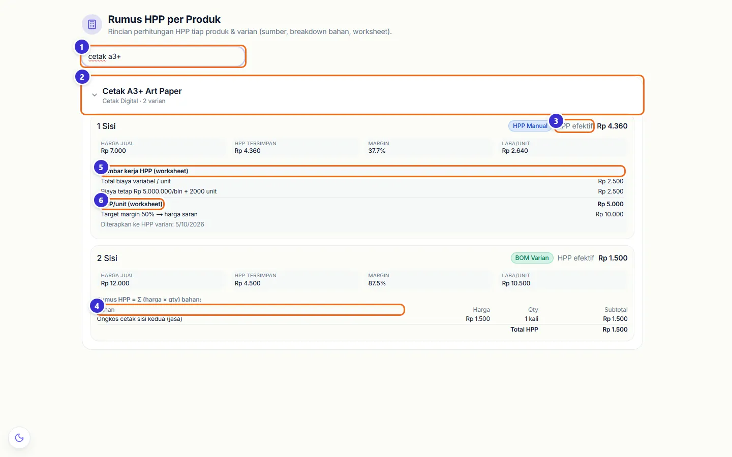
Task: Toggle dark mode with the moon icon
Action: tap(19, 438)
